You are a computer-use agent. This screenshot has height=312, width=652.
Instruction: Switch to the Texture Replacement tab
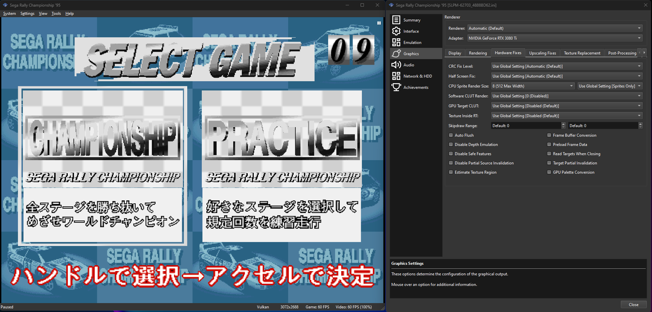click(x=582, y=53)
